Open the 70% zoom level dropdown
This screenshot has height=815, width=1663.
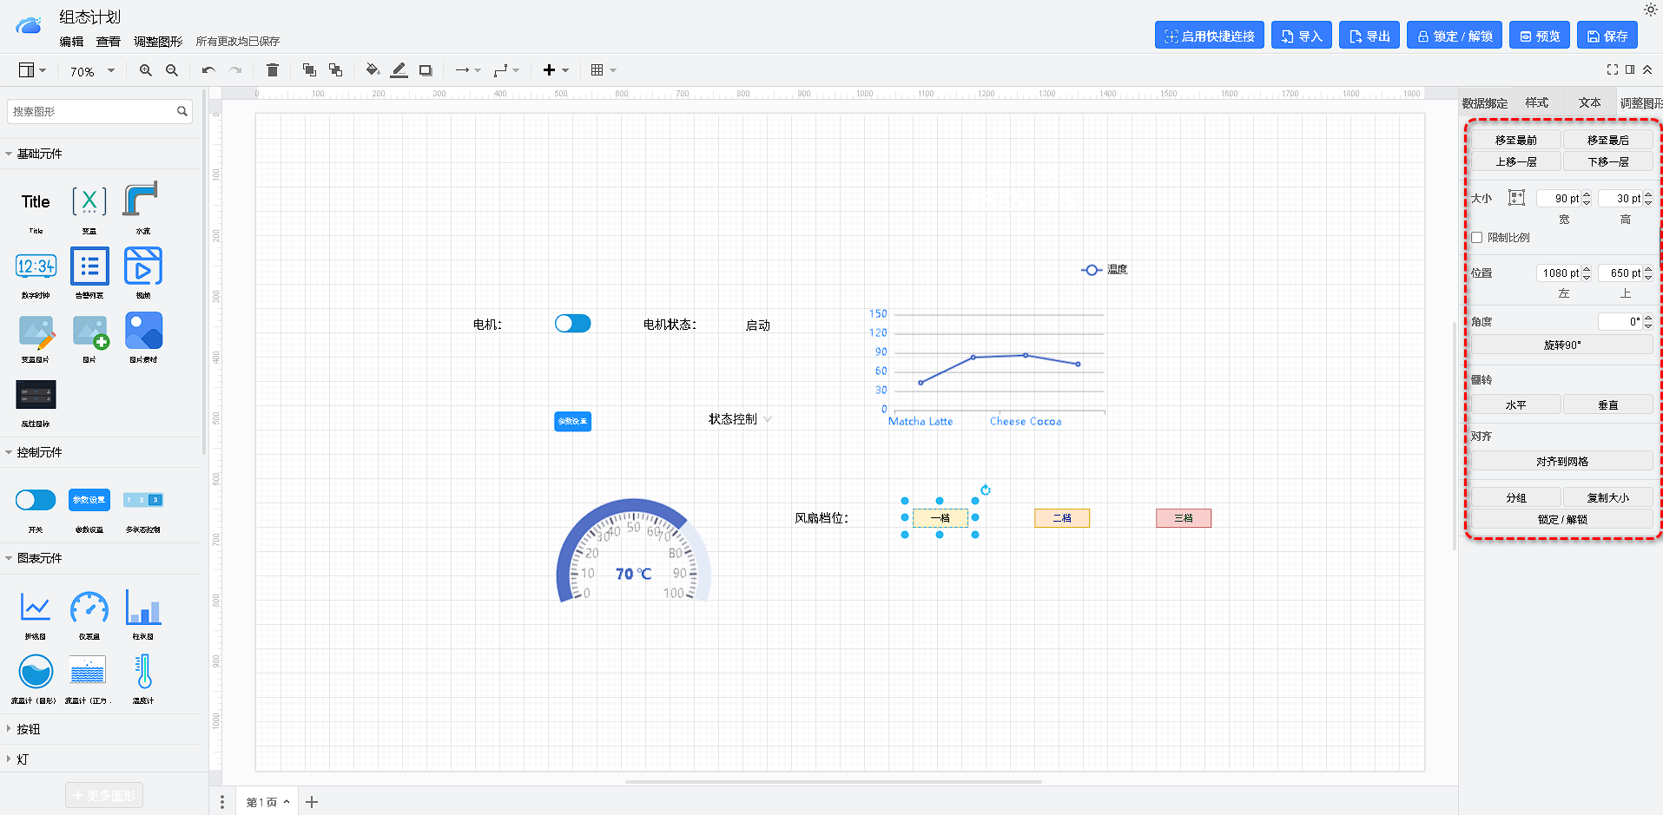pyautogui.click(x=92, y=71)
